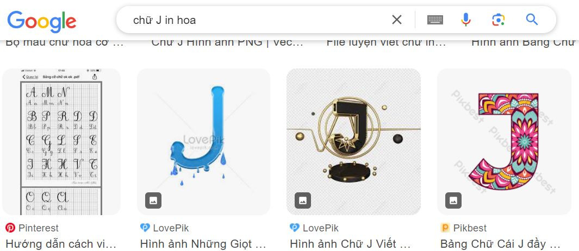The width and height of the screenshot is (579, 251).
Task: Click the magnifying glass search button
Action: (x=532, y=19)
